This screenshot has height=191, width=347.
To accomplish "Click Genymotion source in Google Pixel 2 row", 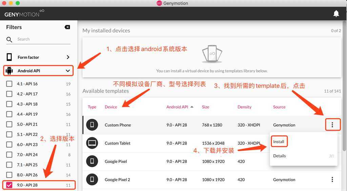I will pyautogui.click(x=284, y=180).
